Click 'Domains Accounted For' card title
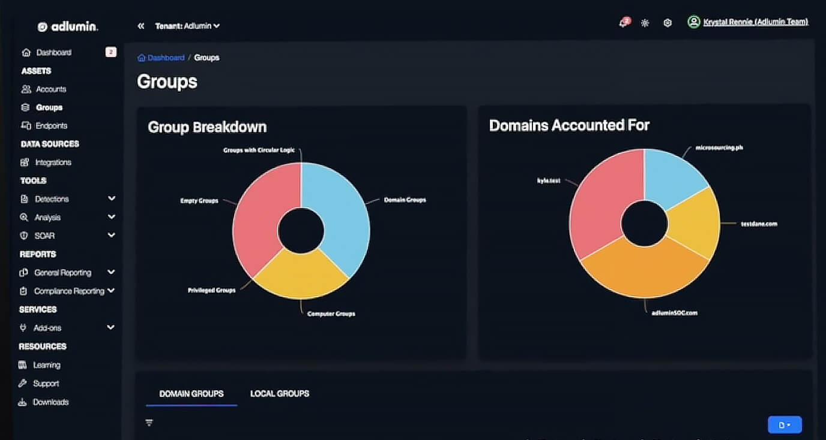This screenshot has width=826, height=440. click(x=569, y=125)
